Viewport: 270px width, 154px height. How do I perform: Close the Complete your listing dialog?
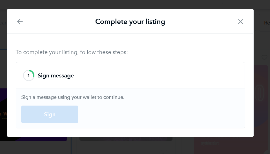click(240, 22)
